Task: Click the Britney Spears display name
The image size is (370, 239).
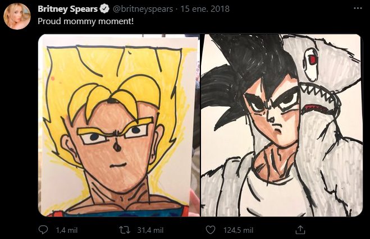Action: point(68,9)
